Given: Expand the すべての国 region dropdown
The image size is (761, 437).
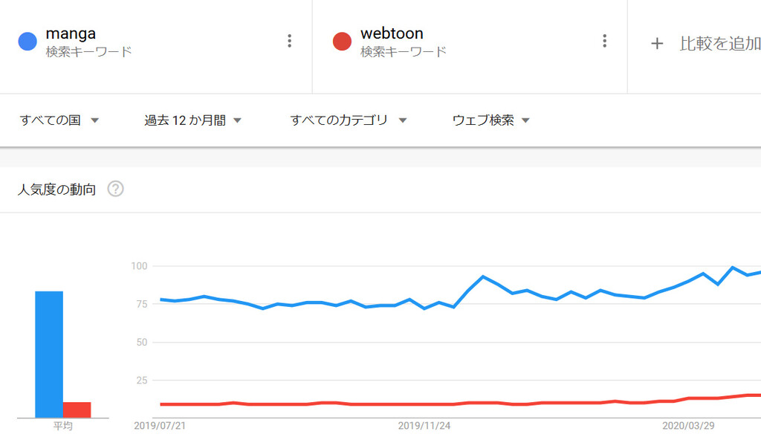Looking at the screenshot, I should click(59, 120).
